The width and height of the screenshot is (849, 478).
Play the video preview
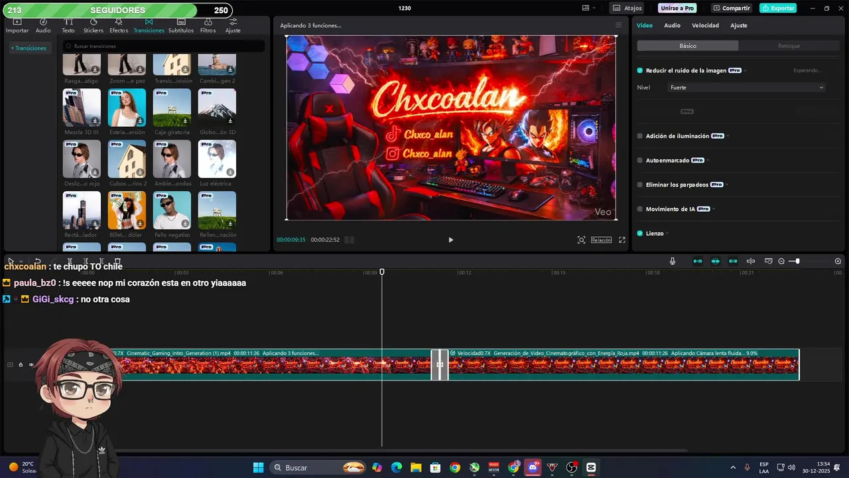tap(450, 240)
